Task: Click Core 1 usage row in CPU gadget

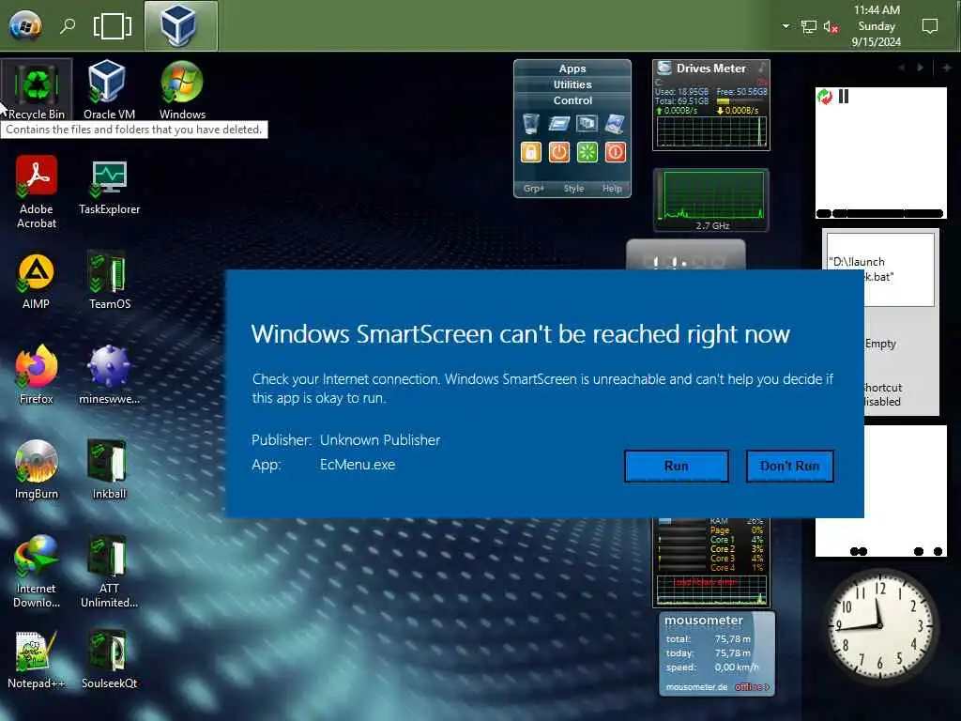Action: pyautogui.click(x=711, y=540)
